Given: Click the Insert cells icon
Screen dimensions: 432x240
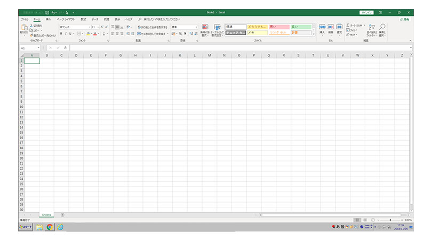Looking at the screenshot, I should tap(322, 27).
